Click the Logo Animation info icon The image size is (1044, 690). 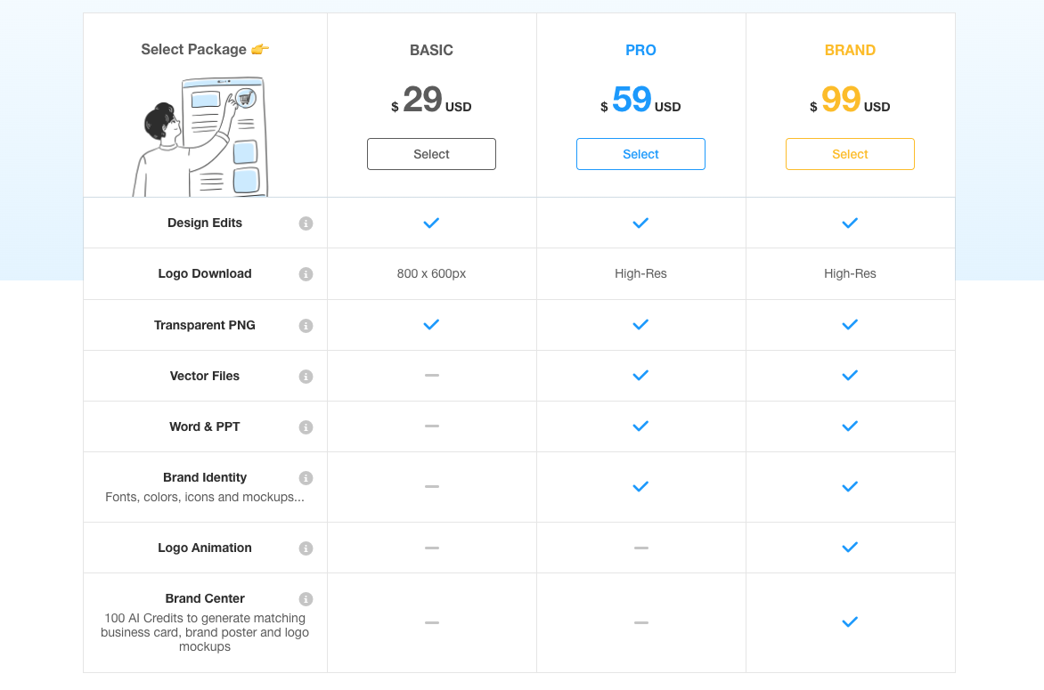click(306, 548)
